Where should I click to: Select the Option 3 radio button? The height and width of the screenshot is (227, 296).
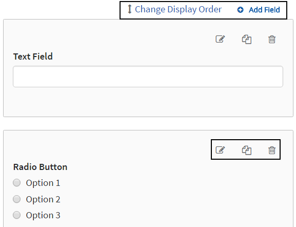click(16, 215)
